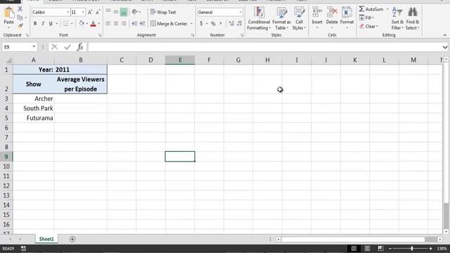Click the Increase Indent icon
This screenshot has width=450, height=253.
click(x=142, y=23)
